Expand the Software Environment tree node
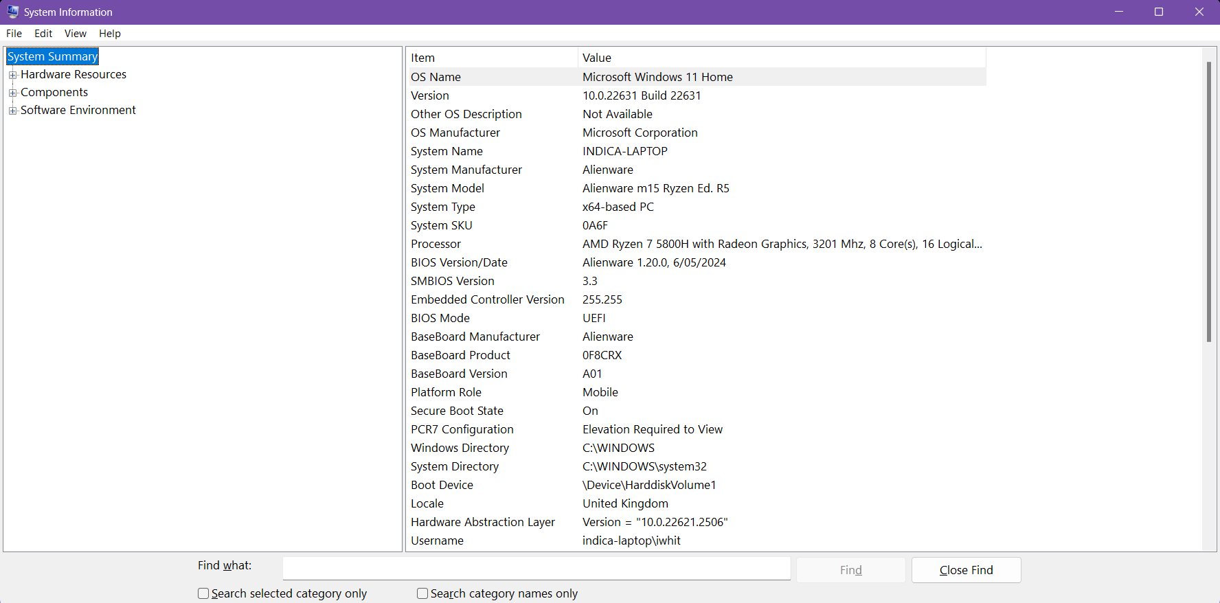This screenshot has height=603, width=1220. click(x=12, y=111)
